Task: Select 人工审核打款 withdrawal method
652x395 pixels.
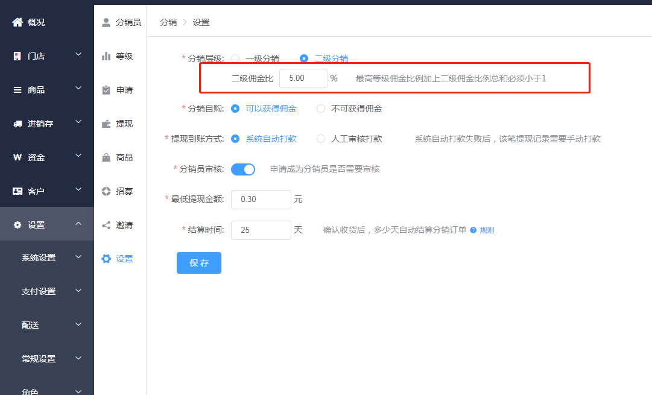Action: 321,139
